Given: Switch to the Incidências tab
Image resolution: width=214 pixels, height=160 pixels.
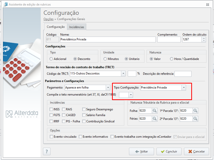Looking at the screenshot, I should pyautogui.click(x=76, y=27).
